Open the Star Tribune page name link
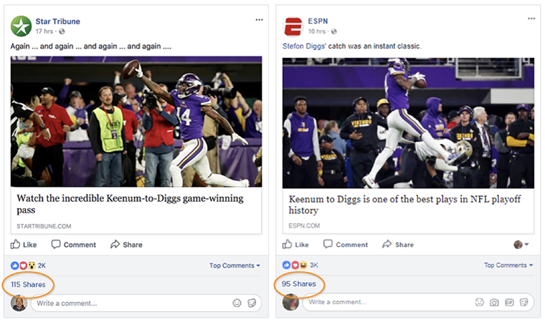The image size is (545, 322). 57,21
